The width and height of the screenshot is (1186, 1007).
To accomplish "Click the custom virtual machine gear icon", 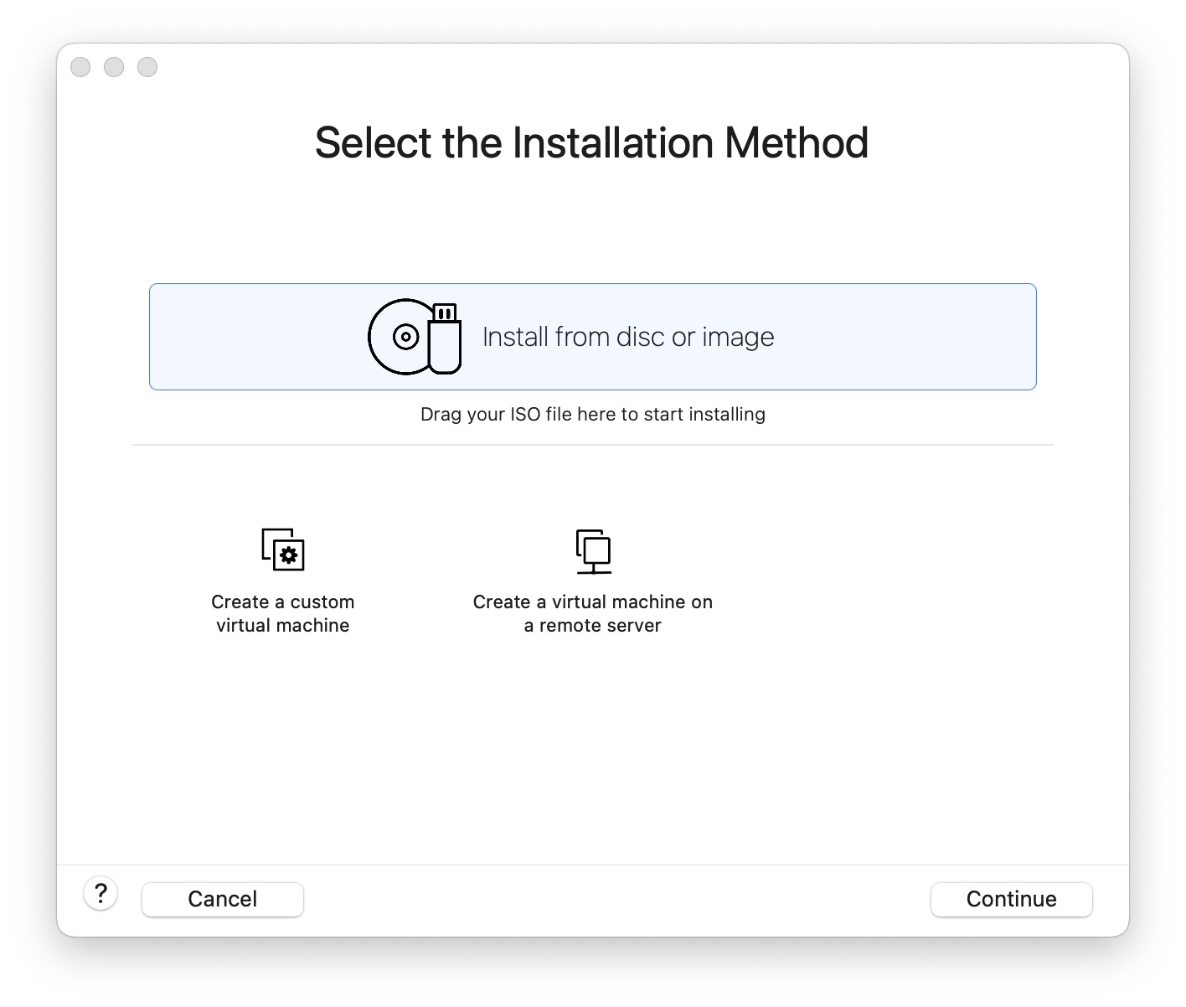I will (x=283, y=550).
